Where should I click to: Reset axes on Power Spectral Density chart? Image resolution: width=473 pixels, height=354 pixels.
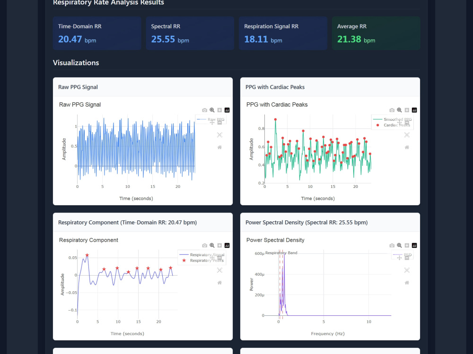click(407, 282)
